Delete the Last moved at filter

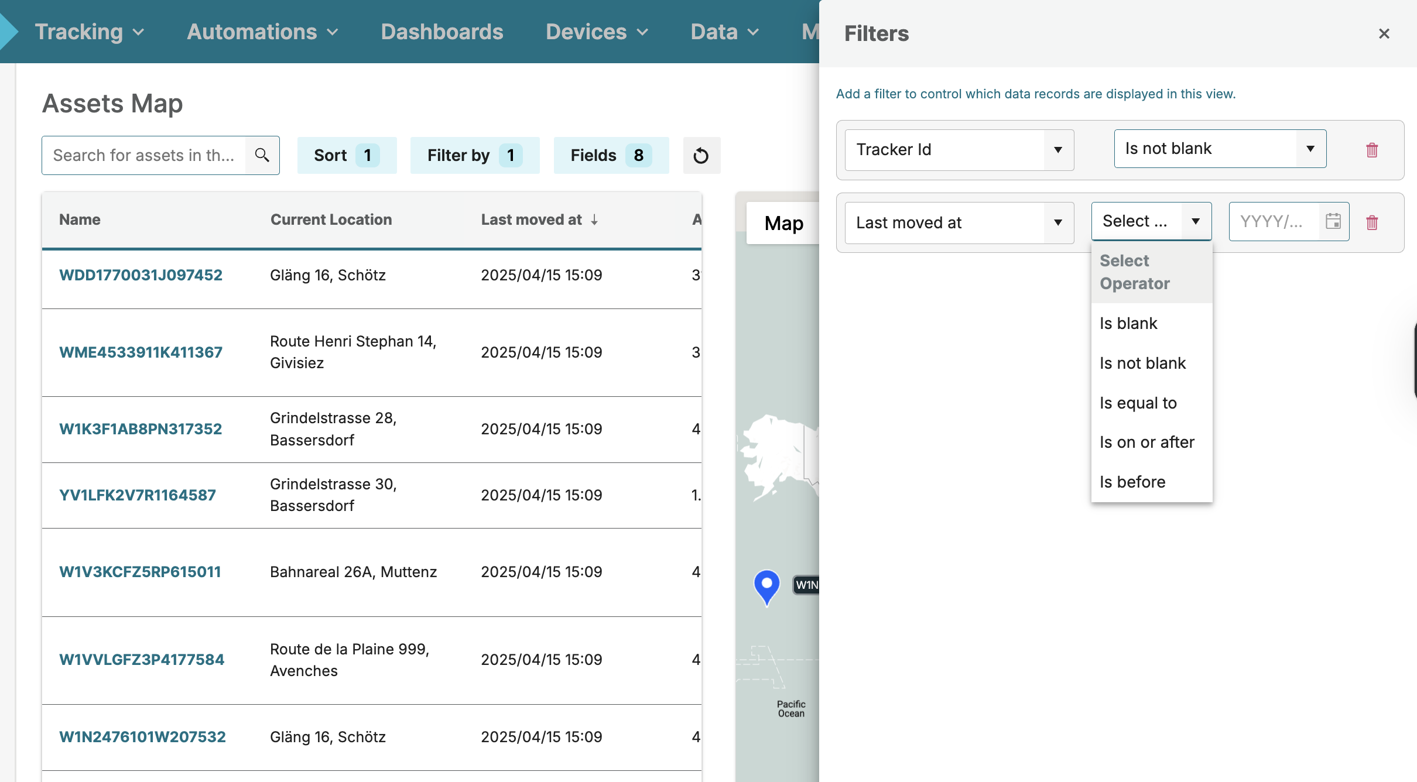pyautogui.click(x=1371, y=222)
